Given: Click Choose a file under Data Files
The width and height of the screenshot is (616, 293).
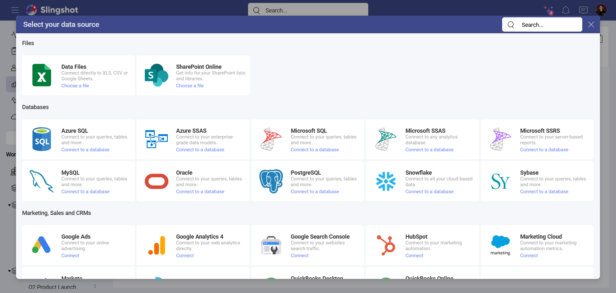Looking at the screenshot, I should pos(75,86).
